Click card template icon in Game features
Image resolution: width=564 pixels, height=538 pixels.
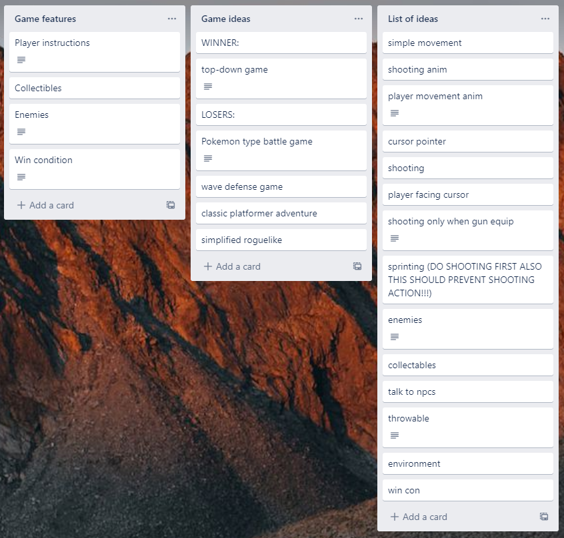pos(171,205)
